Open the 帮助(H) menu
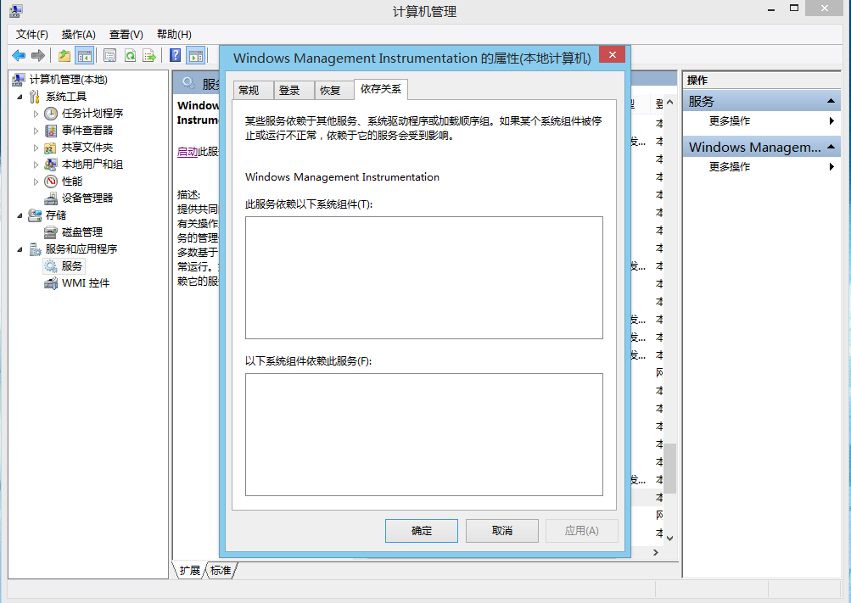The height and width of the screenshot is (603, 851). click(174, 35)
